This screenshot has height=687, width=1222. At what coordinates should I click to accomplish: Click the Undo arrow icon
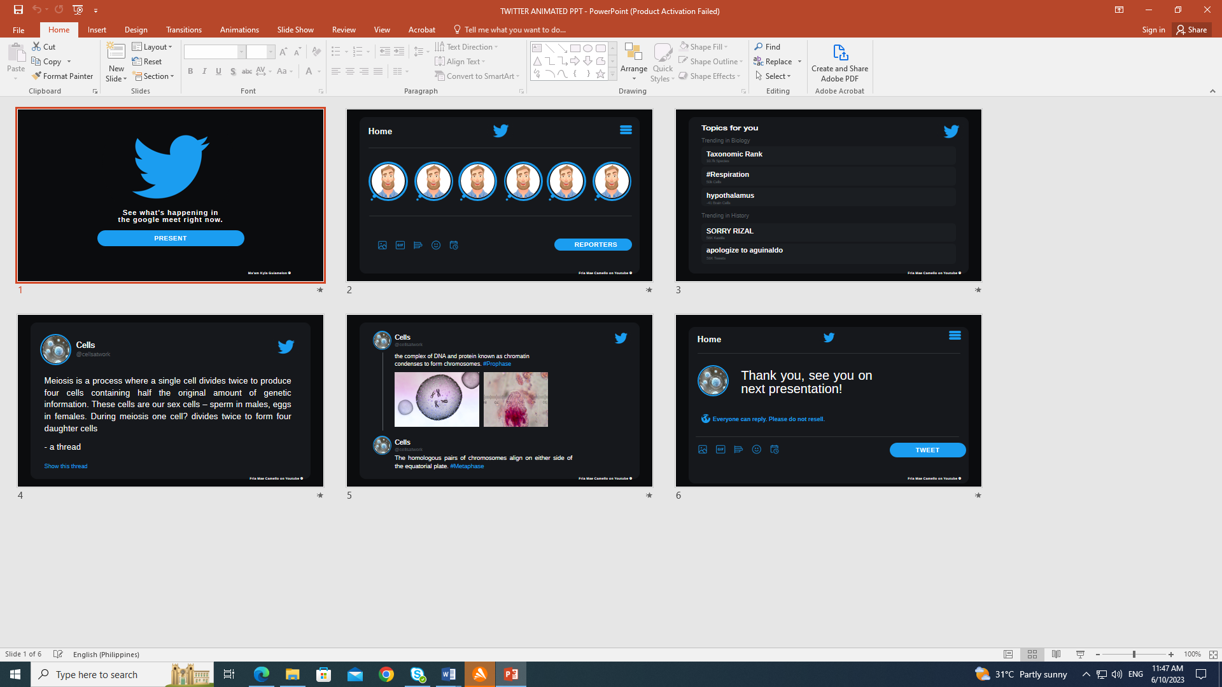37,10
